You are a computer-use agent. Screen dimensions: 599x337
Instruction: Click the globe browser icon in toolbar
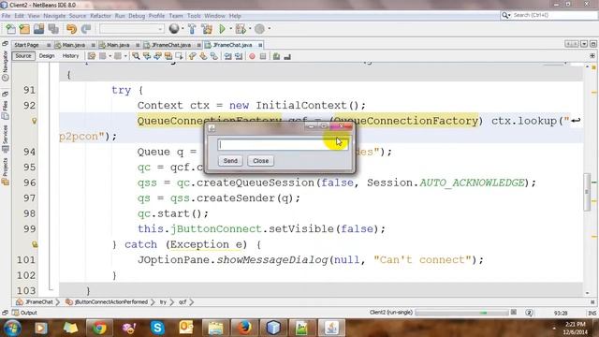pyautogui.click(x=174, y=29)
